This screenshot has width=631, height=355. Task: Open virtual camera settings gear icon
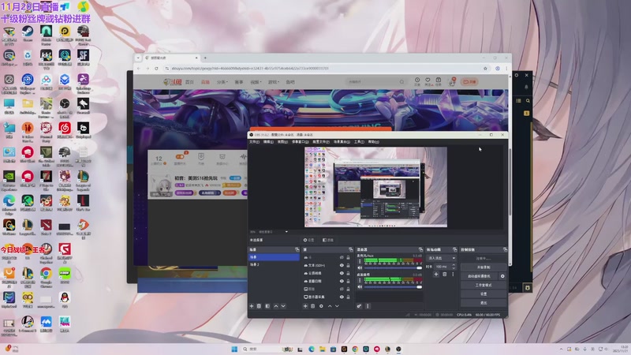[502, 276]
